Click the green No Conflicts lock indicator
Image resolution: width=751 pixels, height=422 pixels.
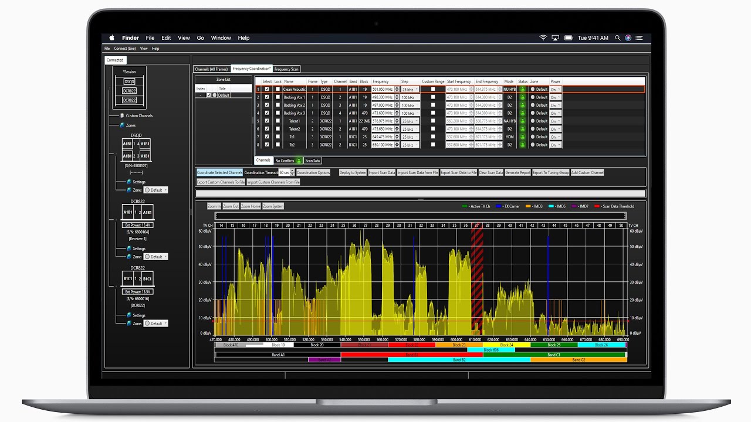(298, 161)
